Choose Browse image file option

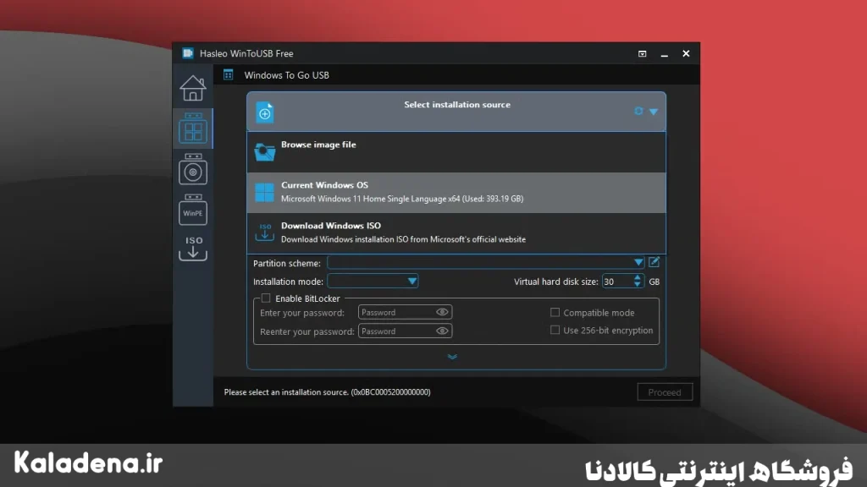coord(456,152)
